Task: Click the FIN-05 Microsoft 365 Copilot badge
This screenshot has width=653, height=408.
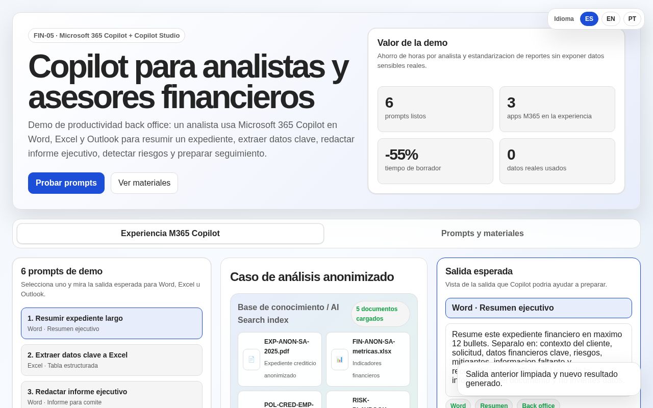Action: coord(107,36)
